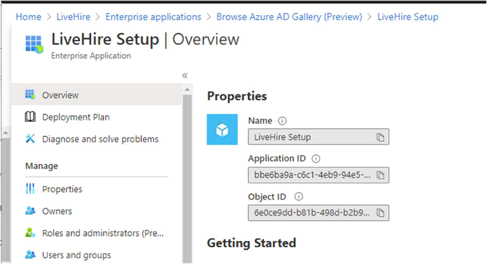
Task: Copy the Name field value icon
Action: pos(380,137)
